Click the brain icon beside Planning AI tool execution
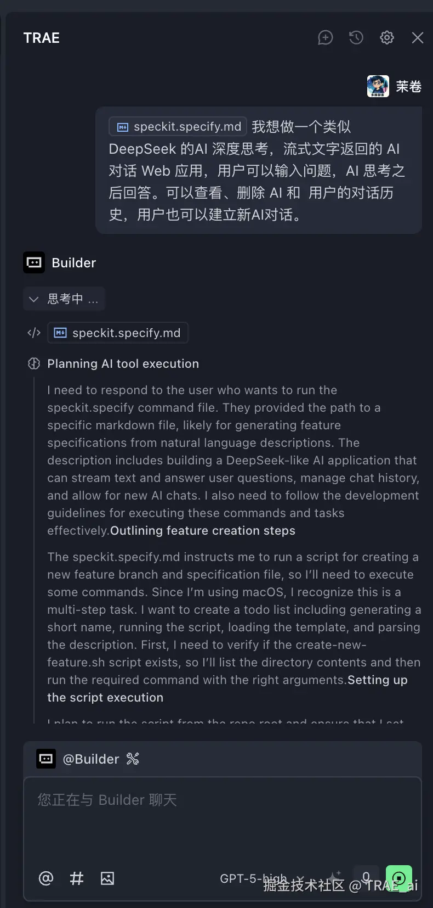This screenshot has width=433, height=908. point(34,363)
